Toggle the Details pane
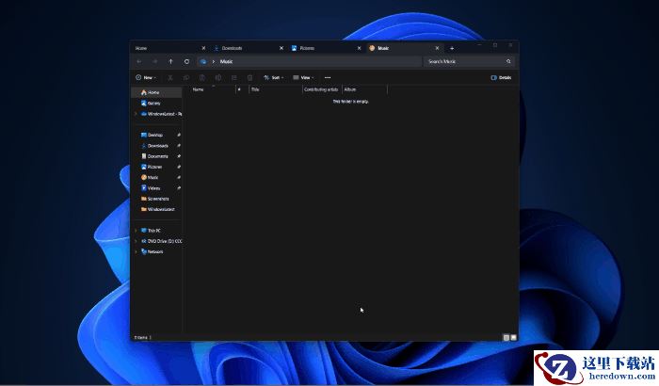This screenshot has width=659, height=386. 501,78
